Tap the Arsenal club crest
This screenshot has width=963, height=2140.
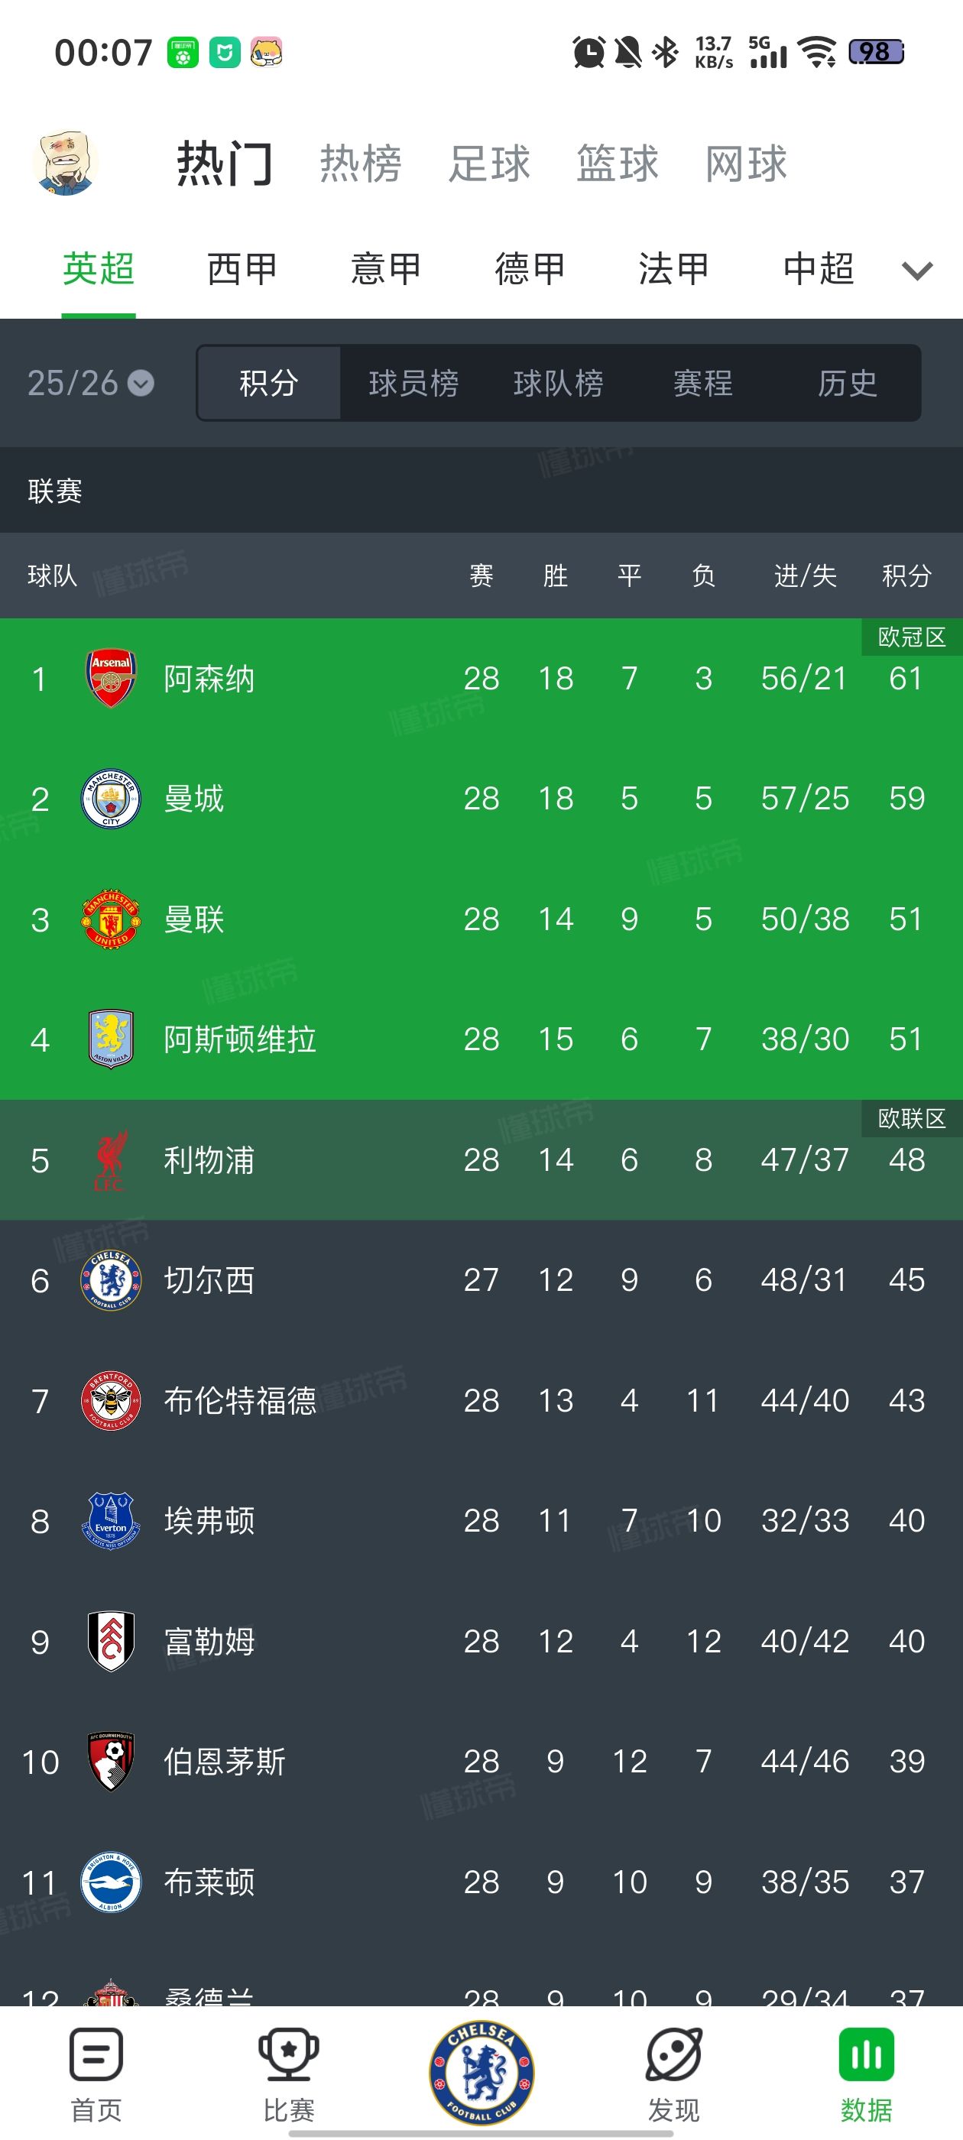(x=111, y=679)
